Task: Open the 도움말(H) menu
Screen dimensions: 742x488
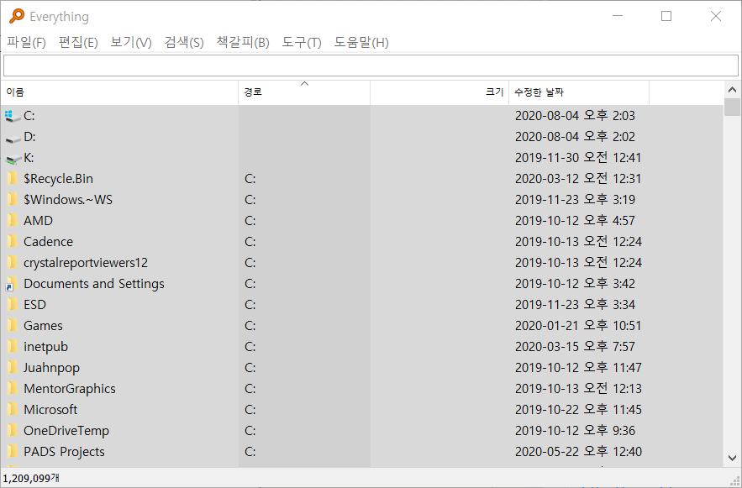Action: click(361, 43)
